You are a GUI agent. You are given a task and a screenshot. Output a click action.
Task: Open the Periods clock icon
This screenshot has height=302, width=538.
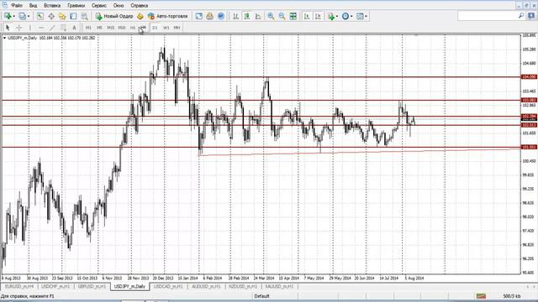point(345,16)
